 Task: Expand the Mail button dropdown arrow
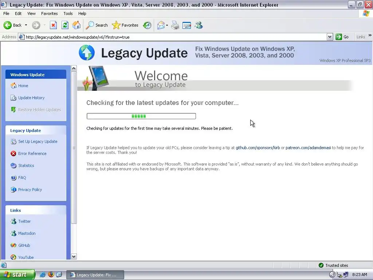coord(167,25)
